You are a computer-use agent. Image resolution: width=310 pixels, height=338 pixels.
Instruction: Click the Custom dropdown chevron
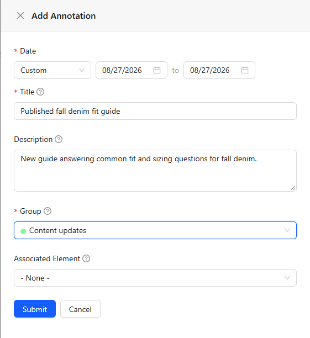click(82, 70)
